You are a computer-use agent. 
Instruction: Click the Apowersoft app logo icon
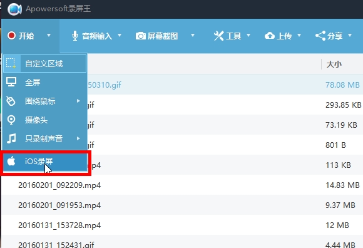[x=14, y=9]
